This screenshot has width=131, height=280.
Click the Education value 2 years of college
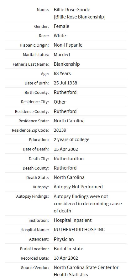pos(71,140)
